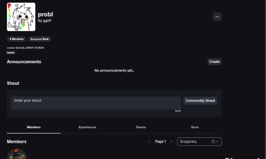Select the salem bratan description text

click(x=25, y=48)
